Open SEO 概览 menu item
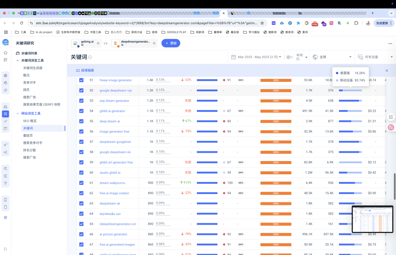This screenshot has width=396, height=255. (x=30, y=121)
